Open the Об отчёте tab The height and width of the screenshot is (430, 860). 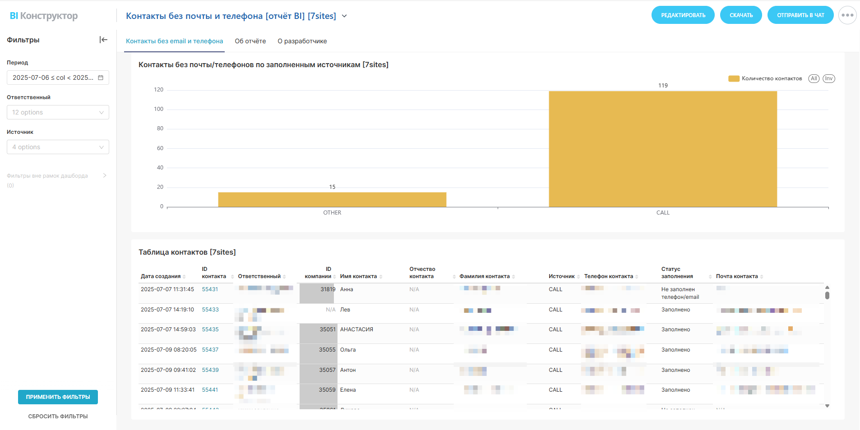click(250, 41)
